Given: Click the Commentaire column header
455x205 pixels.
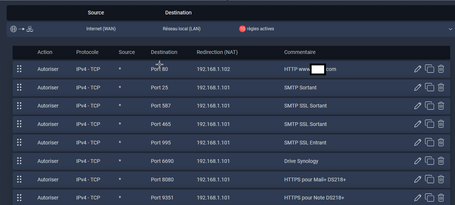Looking at the screenshot, I should point(300,52).
